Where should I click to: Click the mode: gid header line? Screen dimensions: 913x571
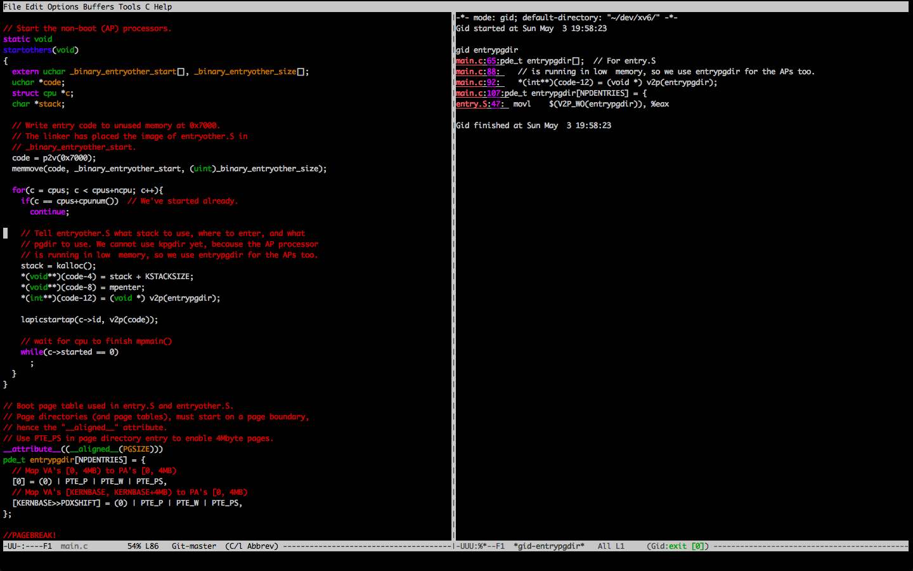click(x=567, y=18)
